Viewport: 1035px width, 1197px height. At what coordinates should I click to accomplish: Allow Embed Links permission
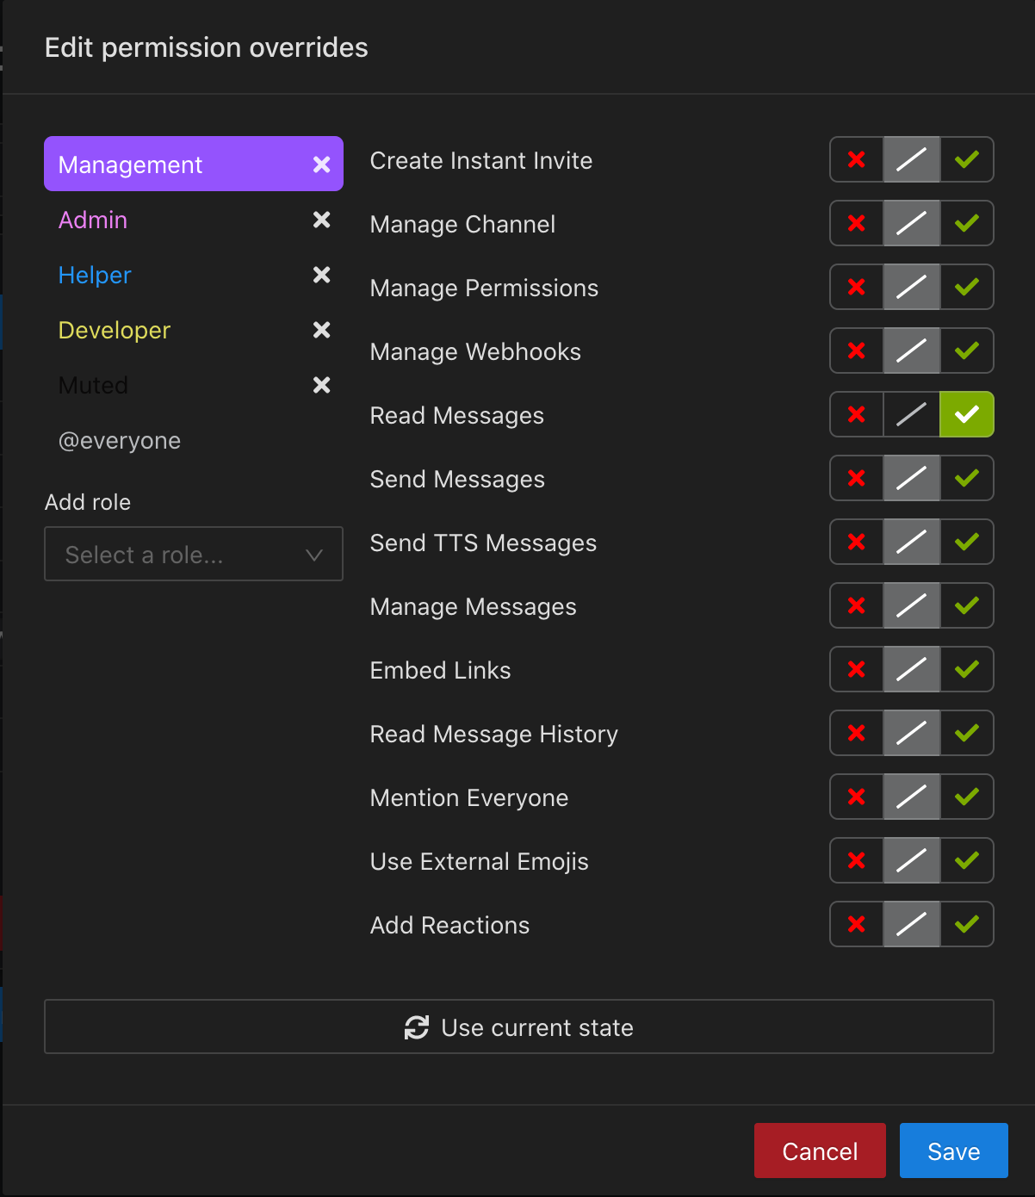pos(967,669)
